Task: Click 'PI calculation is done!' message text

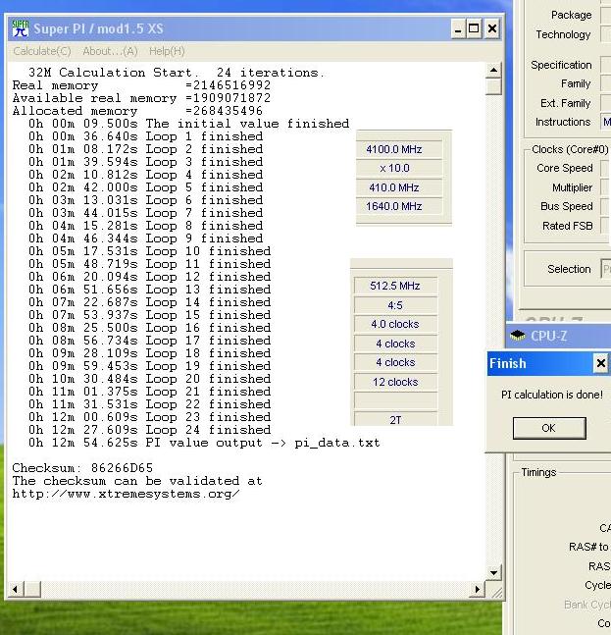Action: click(x=552, y=395)
